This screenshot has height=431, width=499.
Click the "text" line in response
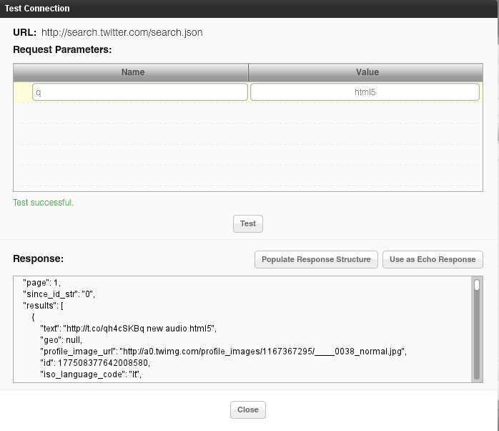127,328
